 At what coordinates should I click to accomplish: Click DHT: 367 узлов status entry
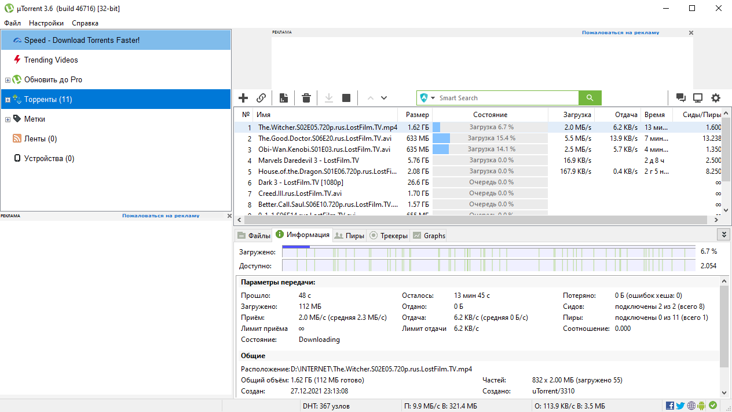(326, 406)
